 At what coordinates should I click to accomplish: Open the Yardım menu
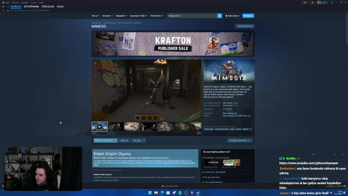tap(41, 2)
